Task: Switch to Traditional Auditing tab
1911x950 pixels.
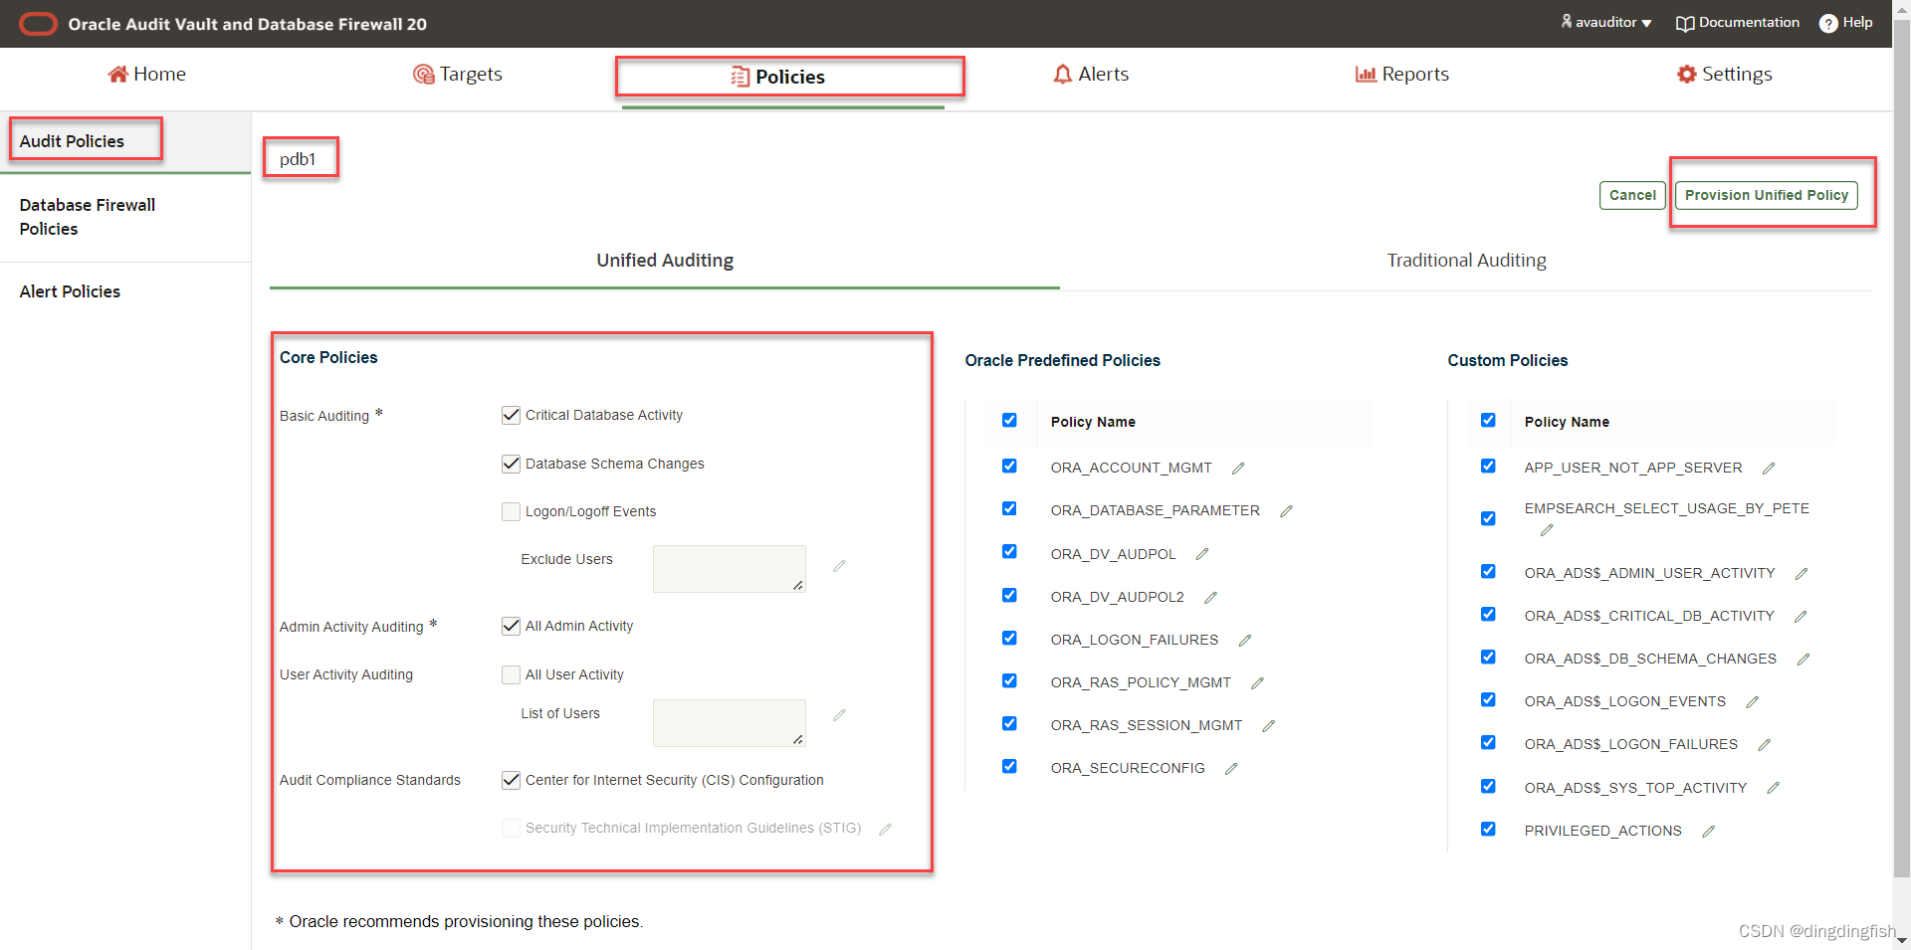Action: pyautogui.click(x=1466, y=261)
